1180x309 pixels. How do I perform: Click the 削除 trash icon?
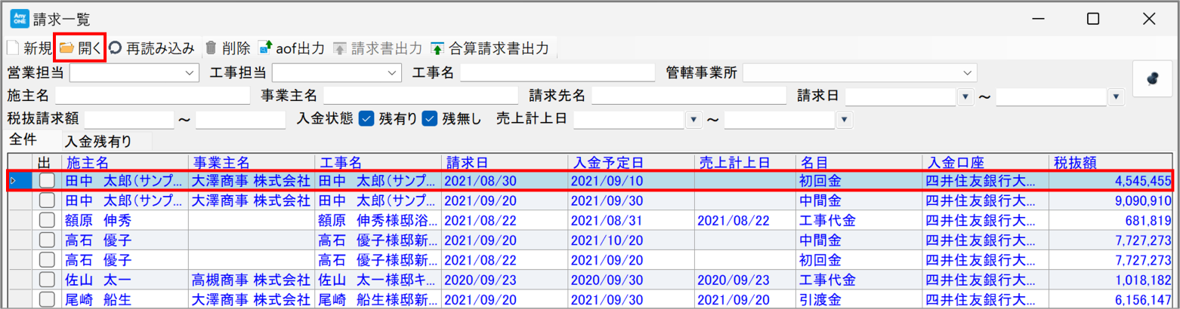(212, 48)
